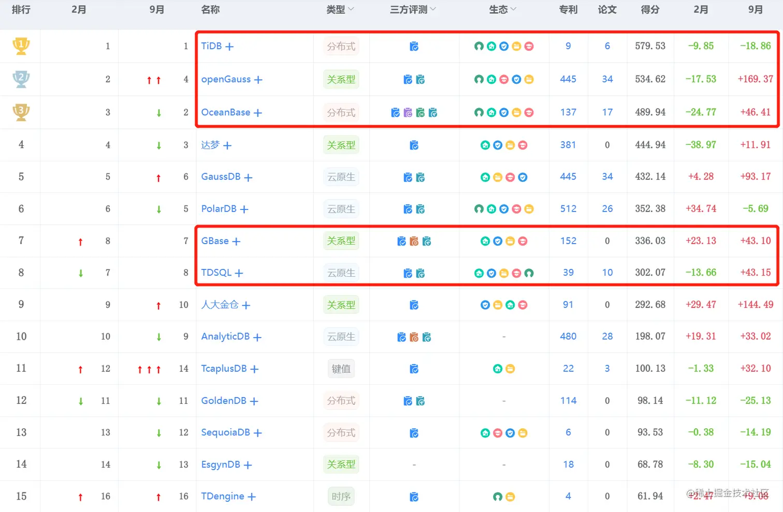
Task: Click the plus icon next to EsgynDB
Action: click(248, 465)
